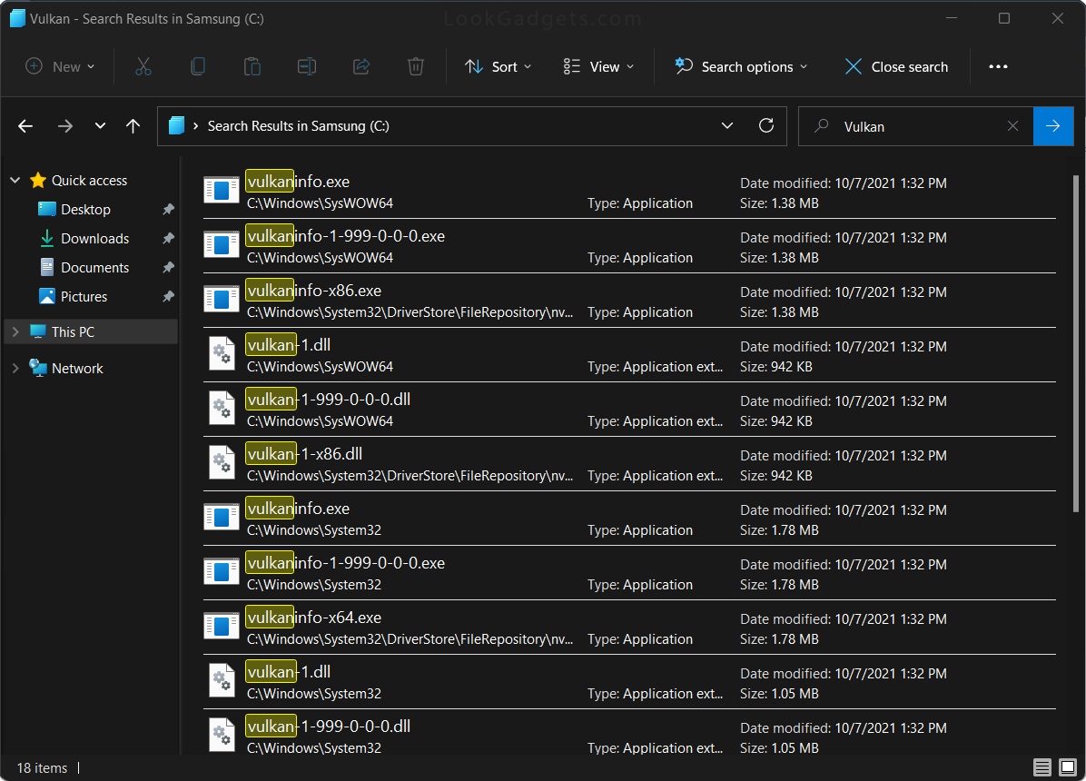Screen dimensions: 1086x781
Task: Click the Share icon in the toolbar
Action: [360, 66]
